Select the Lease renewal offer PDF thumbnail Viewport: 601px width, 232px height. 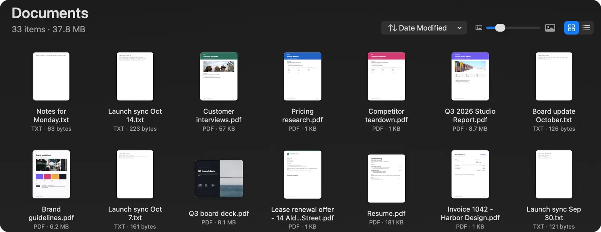(x=302, y=175)
